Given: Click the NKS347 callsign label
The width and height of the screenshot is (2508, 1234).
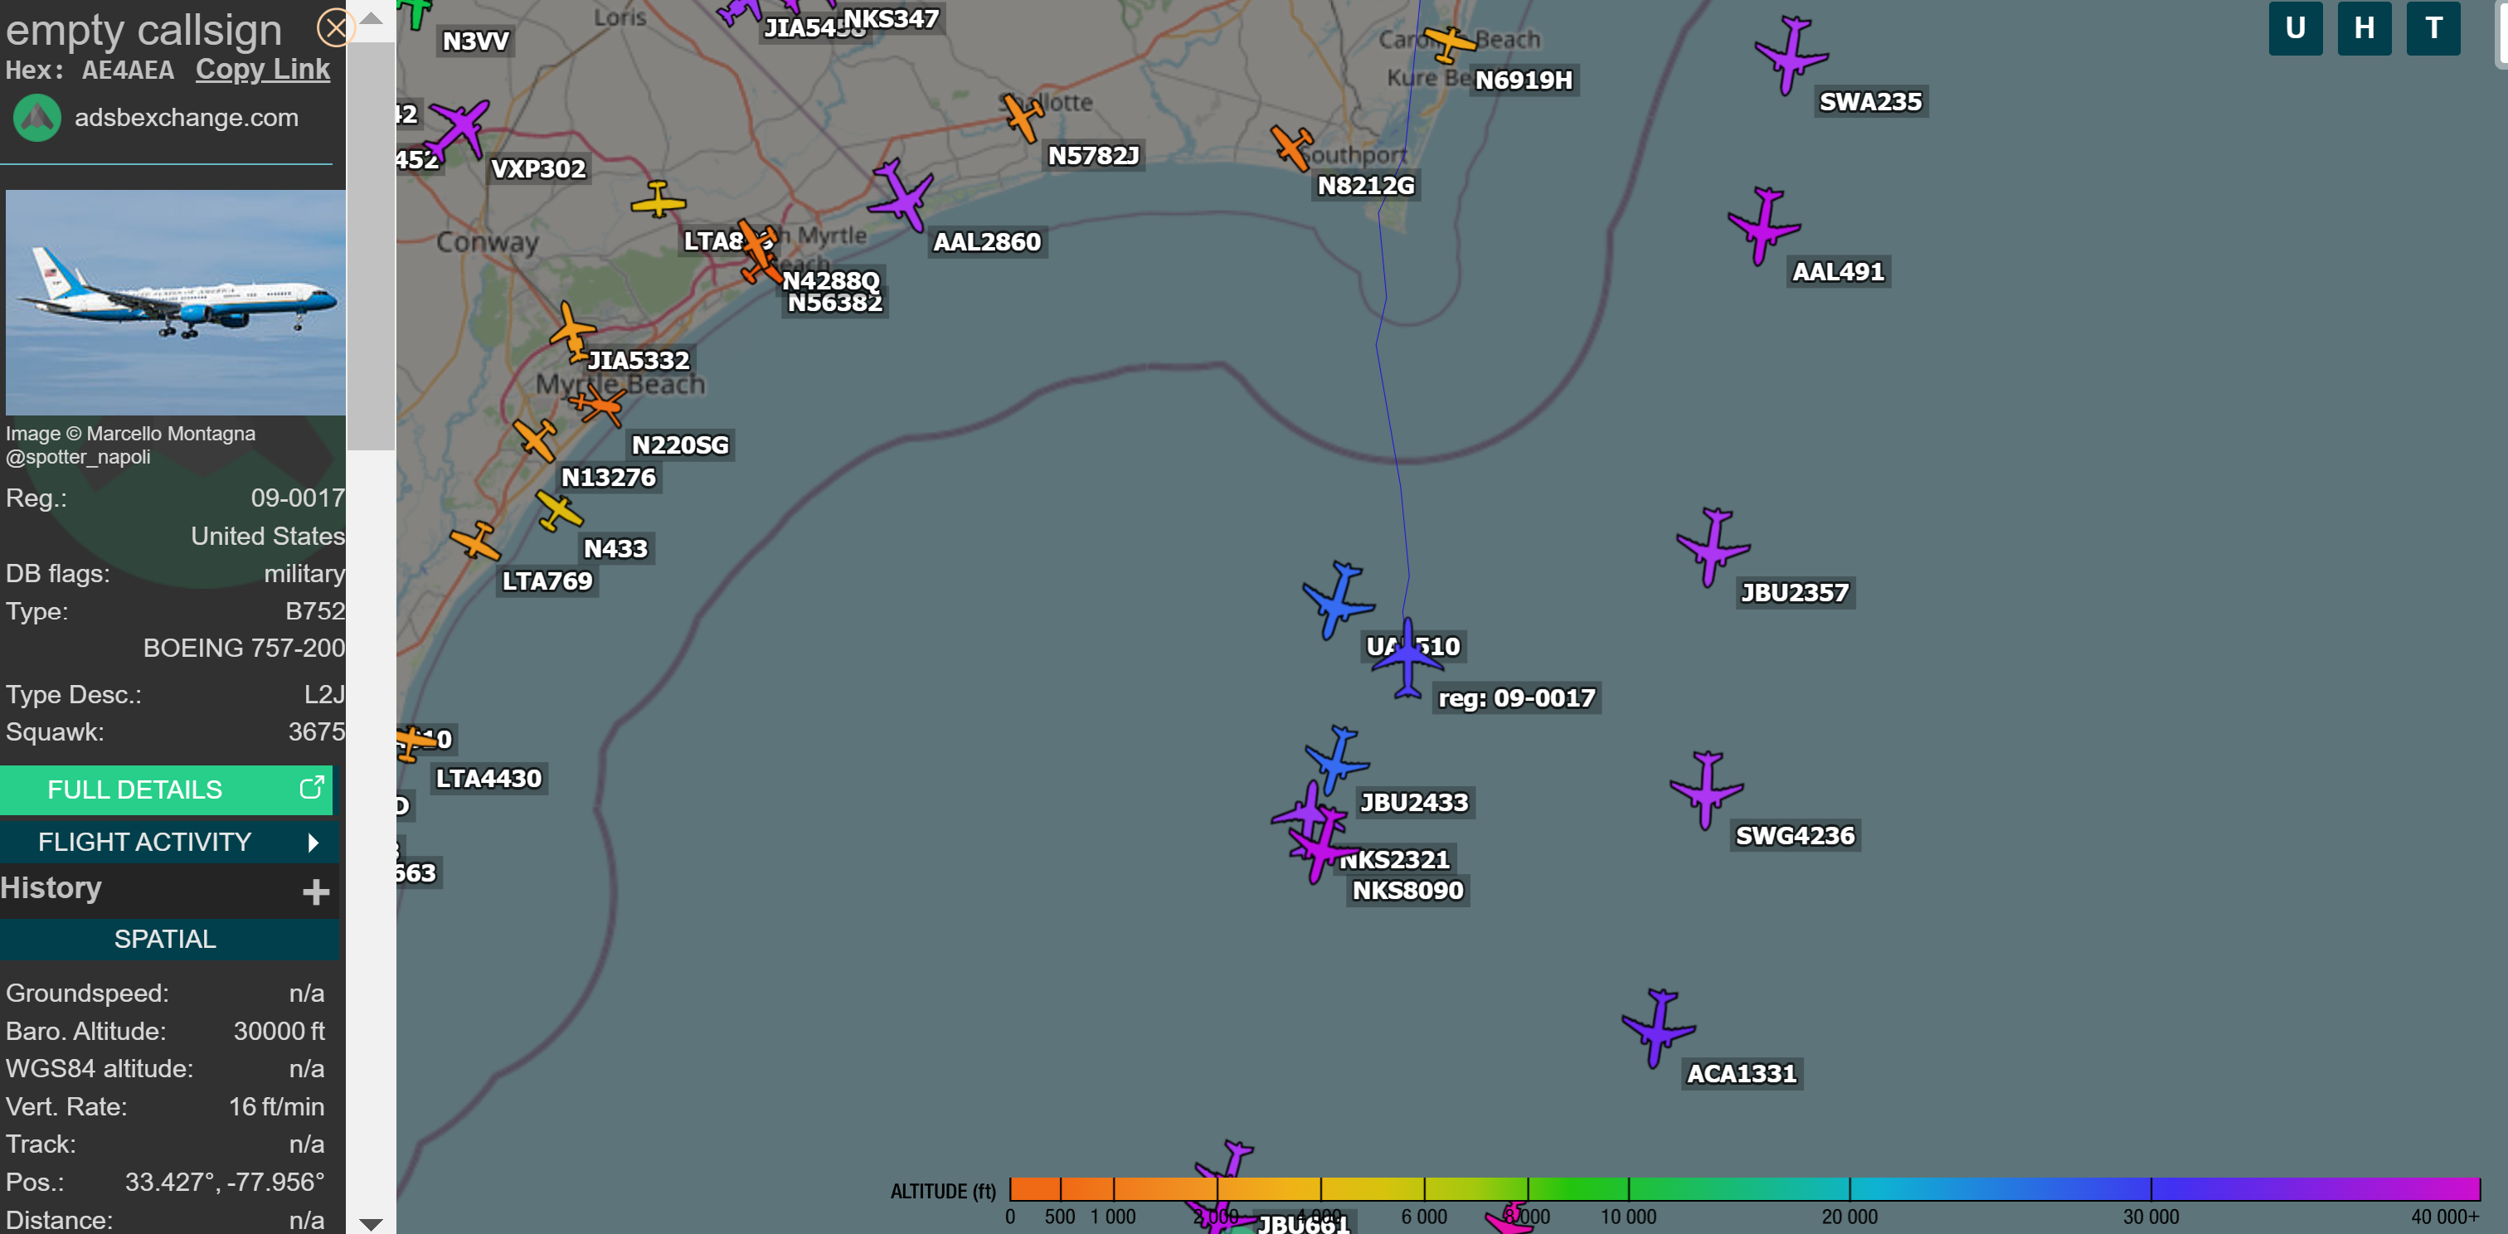Looking at the screenshot, I should point(891,18).
